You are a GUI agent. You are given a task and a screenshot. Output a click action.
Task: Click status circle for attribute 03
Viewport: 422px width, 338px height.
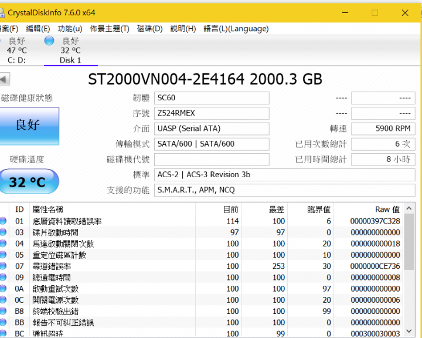tap(3, 232)
